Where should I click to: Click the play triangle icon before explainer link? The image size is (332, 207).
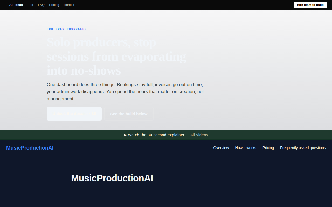(126, 135)
